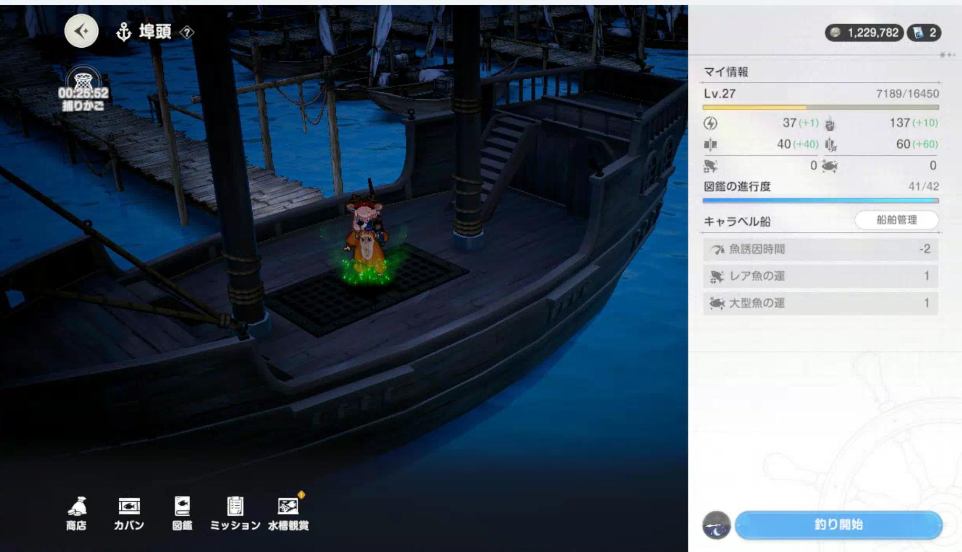This screenshot has width=962, height=552.
Task: Toggle the night moon time icon
Action: (716, 525)
